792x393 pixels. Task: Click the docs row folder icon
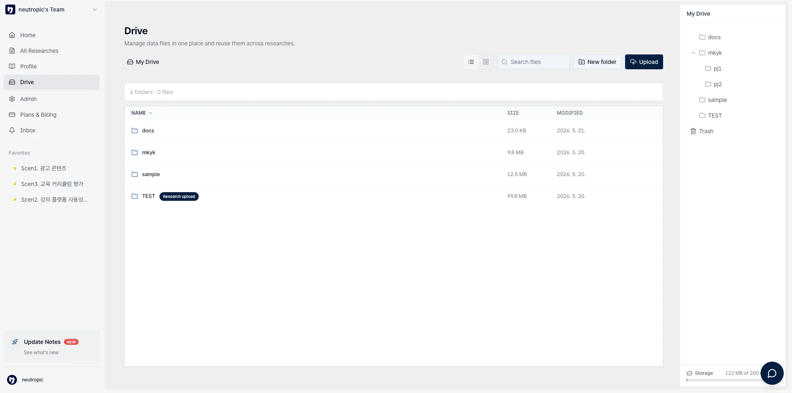click(x=135, y=131)
